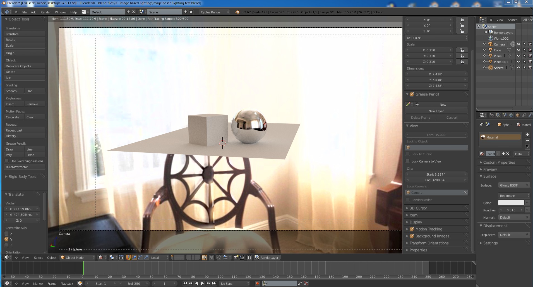Clear the Local Camera field X button

465,192
